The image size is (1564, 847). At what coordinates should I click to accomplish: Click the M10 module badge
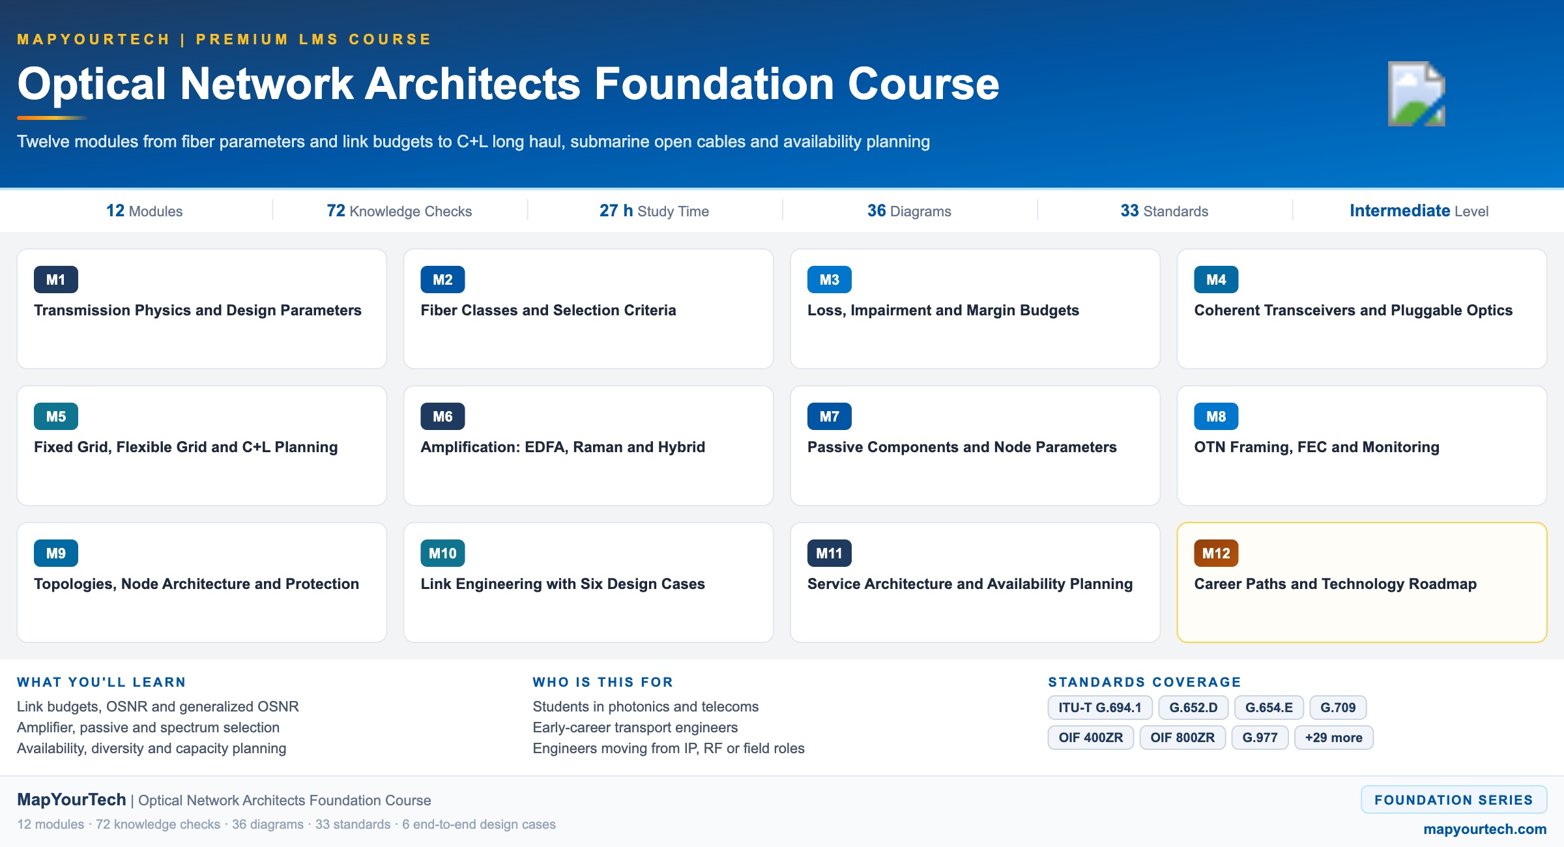pyautogui.click(x=442, y=553)
